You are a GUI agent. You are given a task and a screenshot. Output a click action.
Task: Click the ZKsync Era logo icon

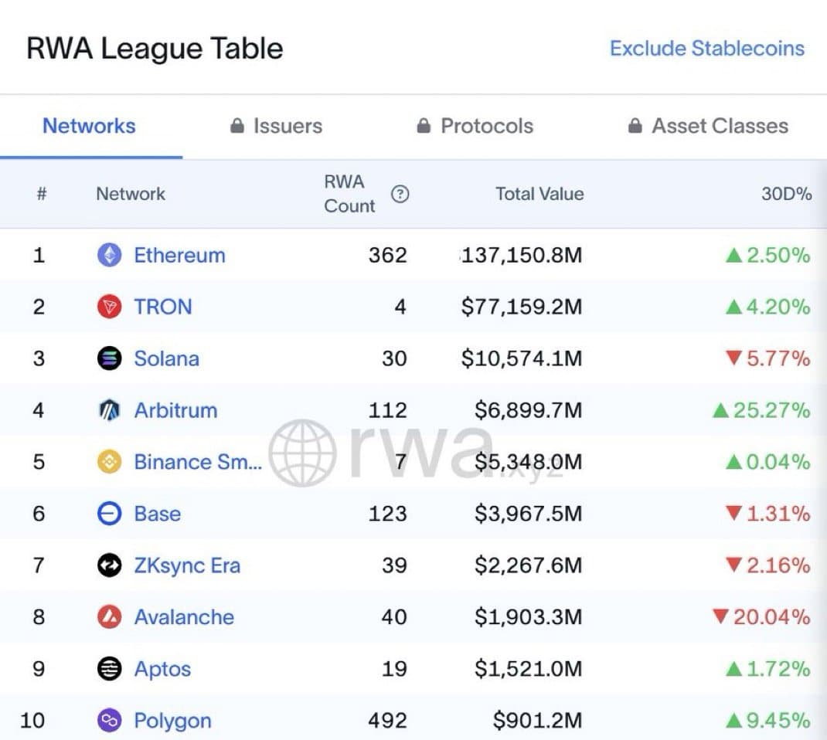109,565
